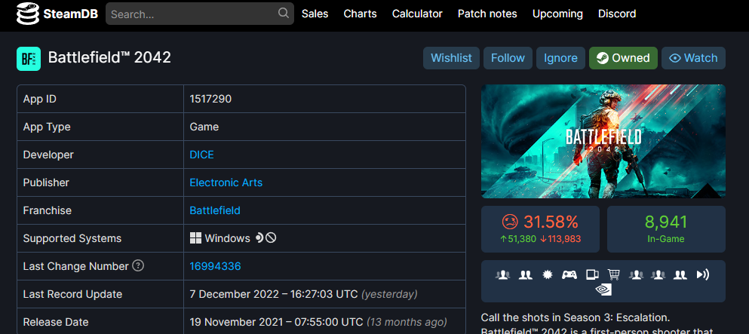
Task: Click the SteamDB logo icon
Action: (28, 14)
